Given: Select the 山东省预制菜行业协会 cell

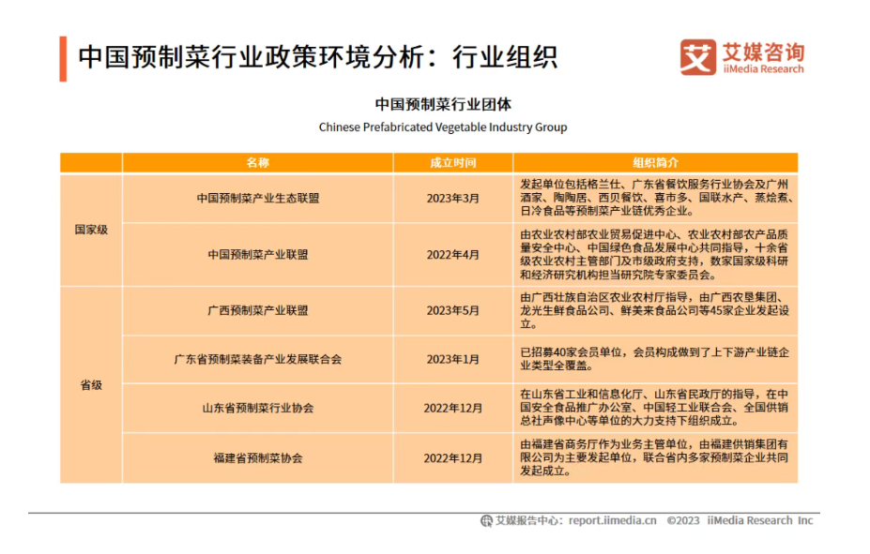Looking at the screenshot, I should coord(257,409).
